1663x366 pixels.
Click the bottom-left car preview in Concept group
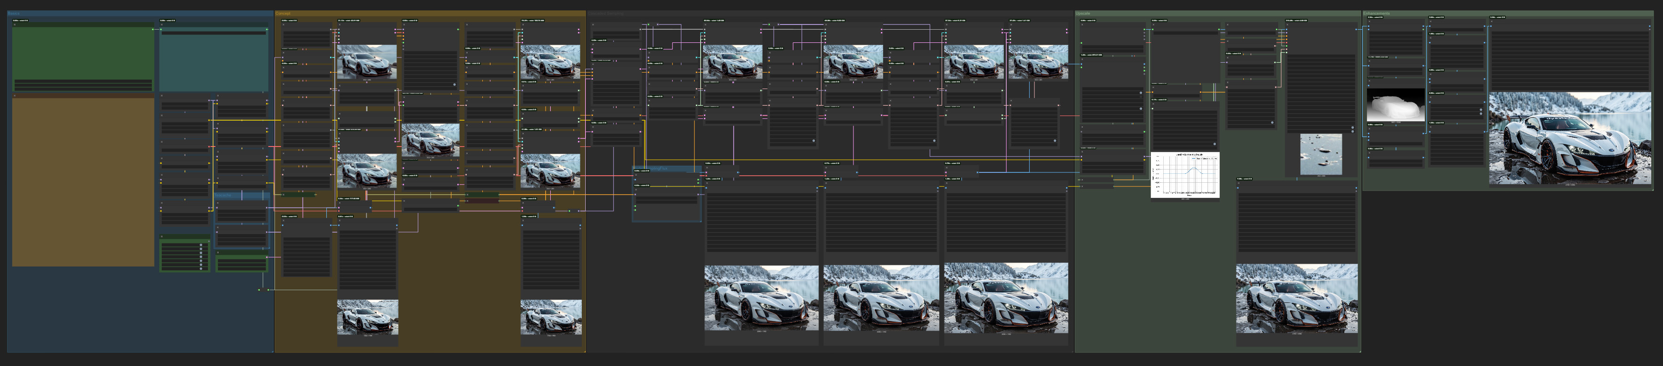pyautogui.click(x=367, y=316)
